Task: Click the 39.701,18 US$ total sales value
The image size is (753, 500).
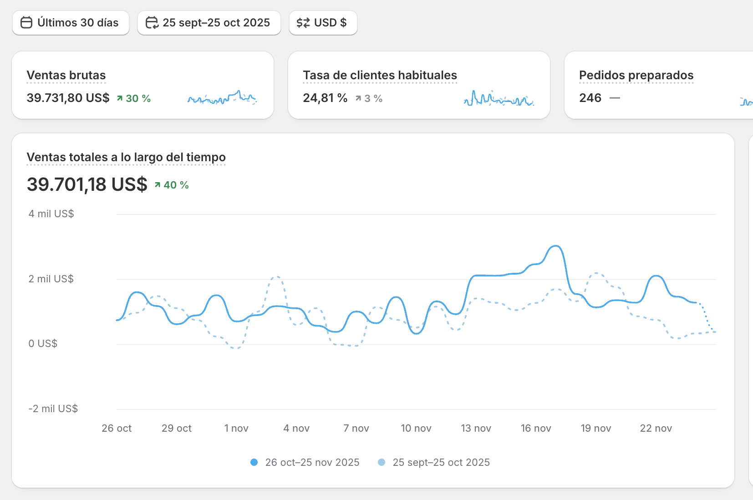Action: tap(87, 184)
